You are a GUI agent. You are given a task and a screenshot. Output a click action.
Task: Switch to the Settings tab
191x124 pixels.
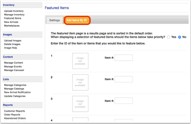coord(55,20)
